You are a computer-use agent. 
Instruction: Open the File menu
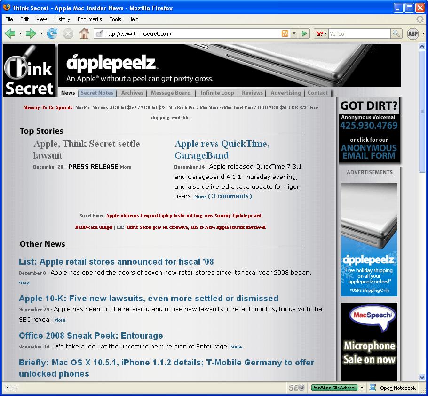pyautogui.click(x=9, y=19)
